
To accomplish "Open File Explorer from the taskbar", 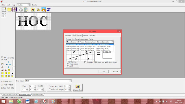I will (11, 101).
